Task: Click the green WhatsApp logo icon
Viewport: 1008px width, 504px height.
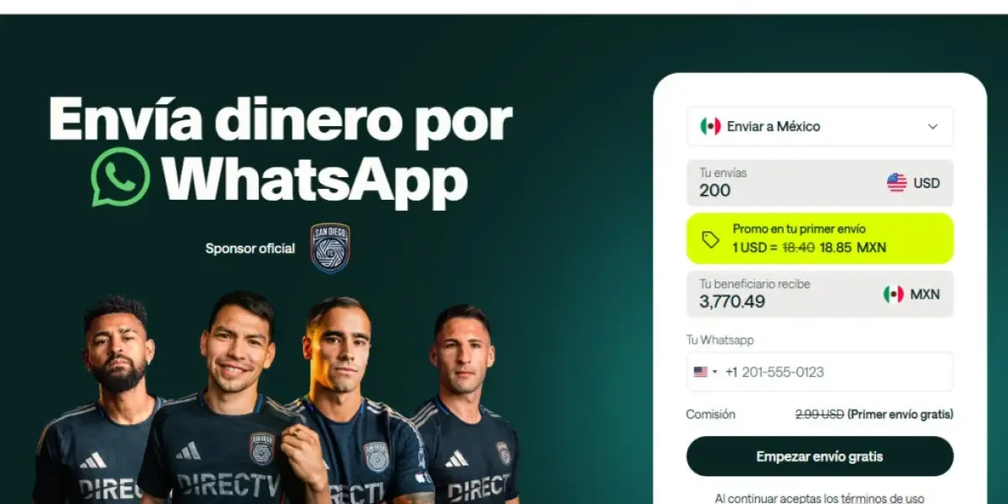Action: 121,177
